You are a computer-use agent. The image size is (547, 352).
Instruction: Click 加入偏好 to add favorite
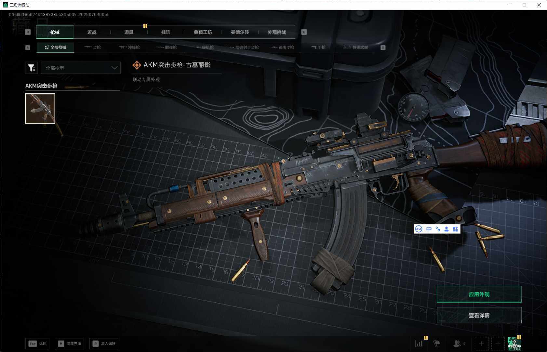click(x=104, y=344)
